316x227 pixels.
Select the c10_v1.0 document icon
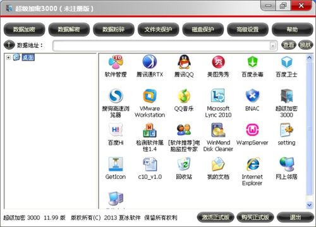[150, 165]
